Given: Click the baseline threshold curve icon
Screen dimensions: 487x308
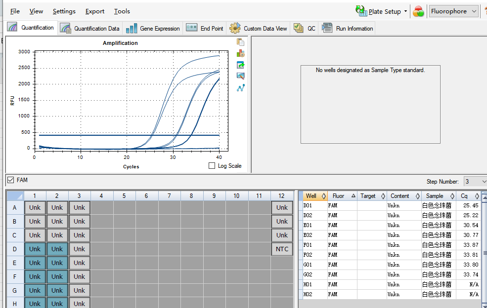Looking at the screenshot, I should [240, 88].
